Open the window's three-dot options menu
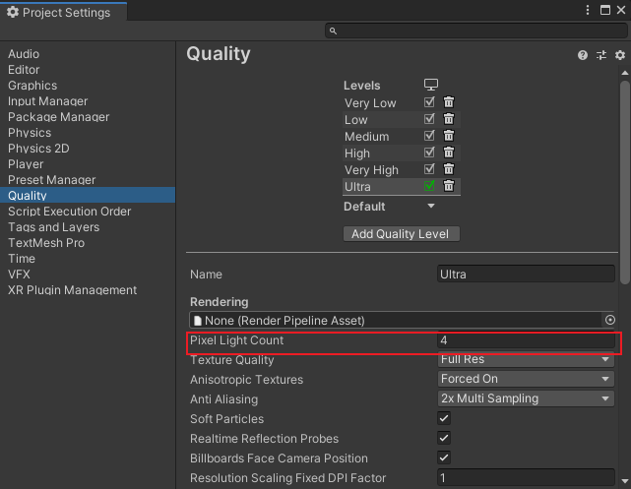Screen dimensions: 631x489 [588, 10]
